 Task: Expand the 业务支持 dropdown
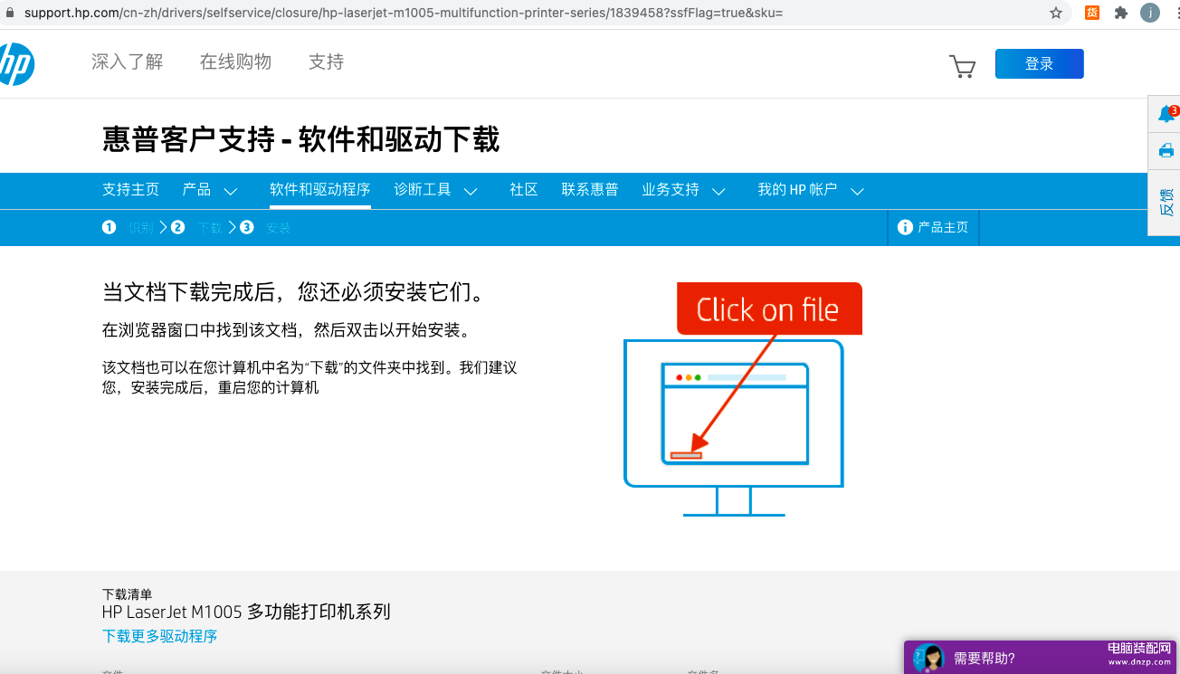point(684,190)
